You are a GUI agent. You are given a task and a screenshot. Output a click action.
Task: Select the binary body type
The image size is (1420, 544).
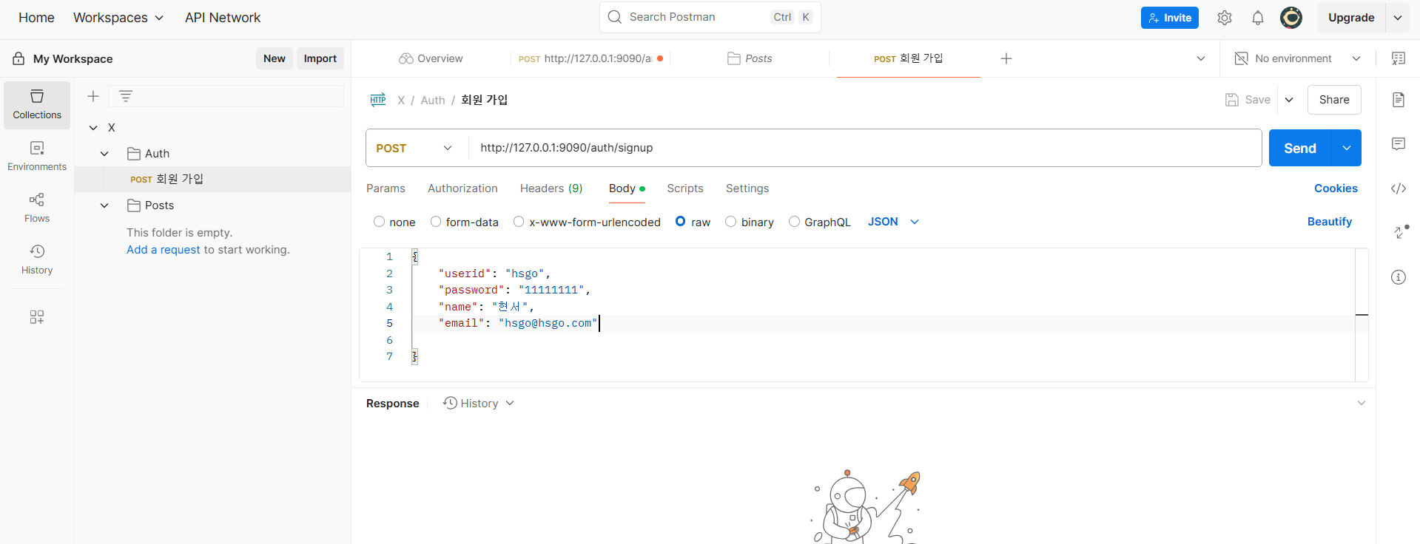(x=730, y=222)
